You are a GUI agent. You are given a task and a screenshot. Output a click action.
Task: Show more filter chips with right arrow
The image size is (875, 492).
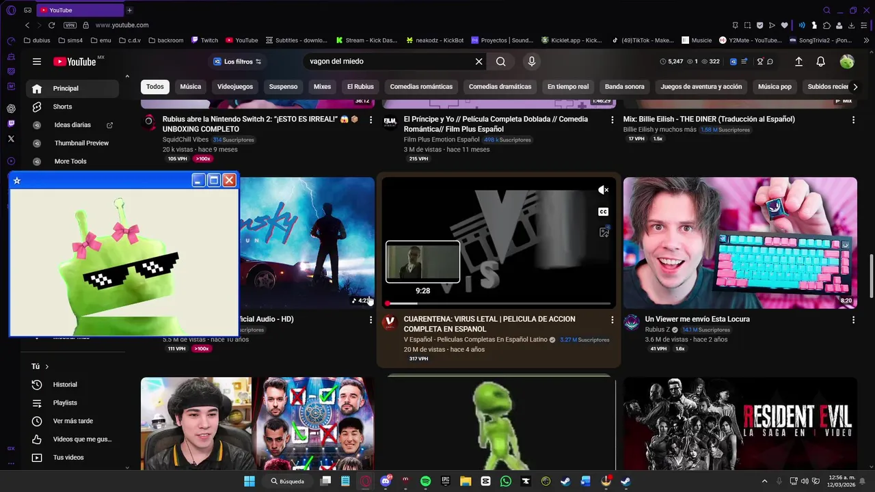click(855, 87)
